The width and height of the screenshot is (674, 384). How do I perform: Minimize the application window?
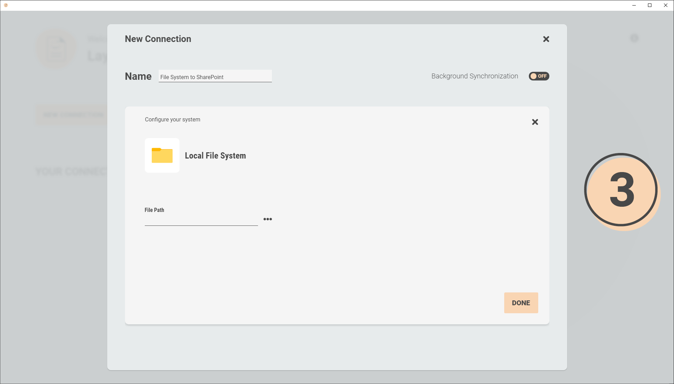[x=634, y=5]
